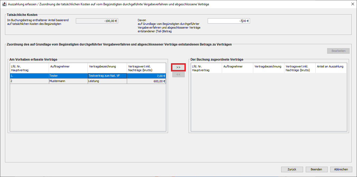This screenshot has height=177, width=357.
Task: Click the Testvertrag zum Nat. VF cell
Action: click(x=107, y=76)
